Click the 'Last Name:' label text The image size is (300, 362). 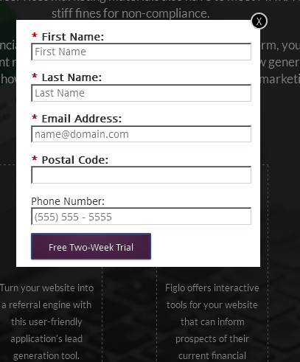coord(71,77)
